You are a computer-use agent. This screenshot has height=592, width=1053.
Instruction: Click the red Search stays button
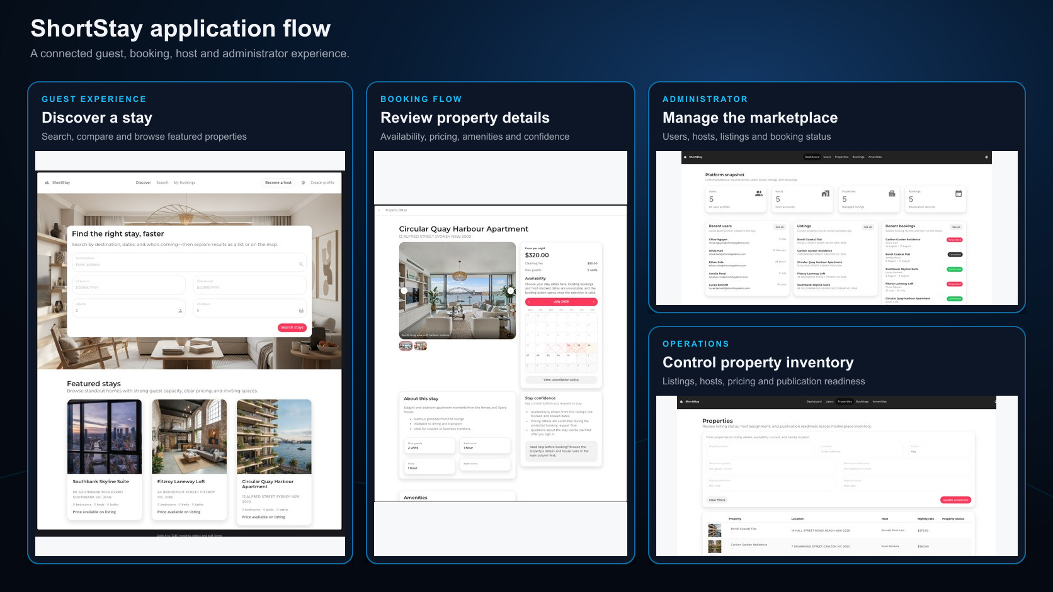pyautogui.click(x=292, y=327)
